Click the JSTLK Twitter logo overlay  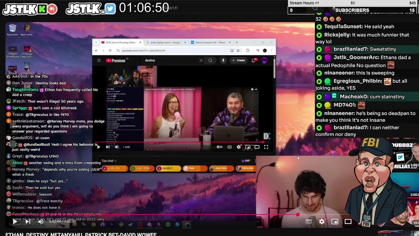91,9
